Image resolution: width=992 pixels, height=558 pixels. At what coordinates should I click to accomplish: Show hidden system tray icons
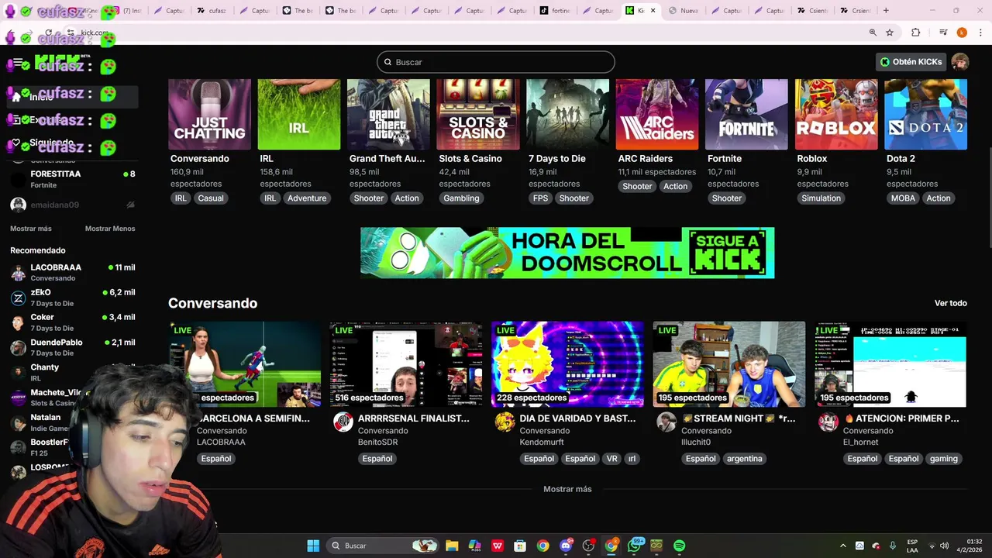[843, 546]
